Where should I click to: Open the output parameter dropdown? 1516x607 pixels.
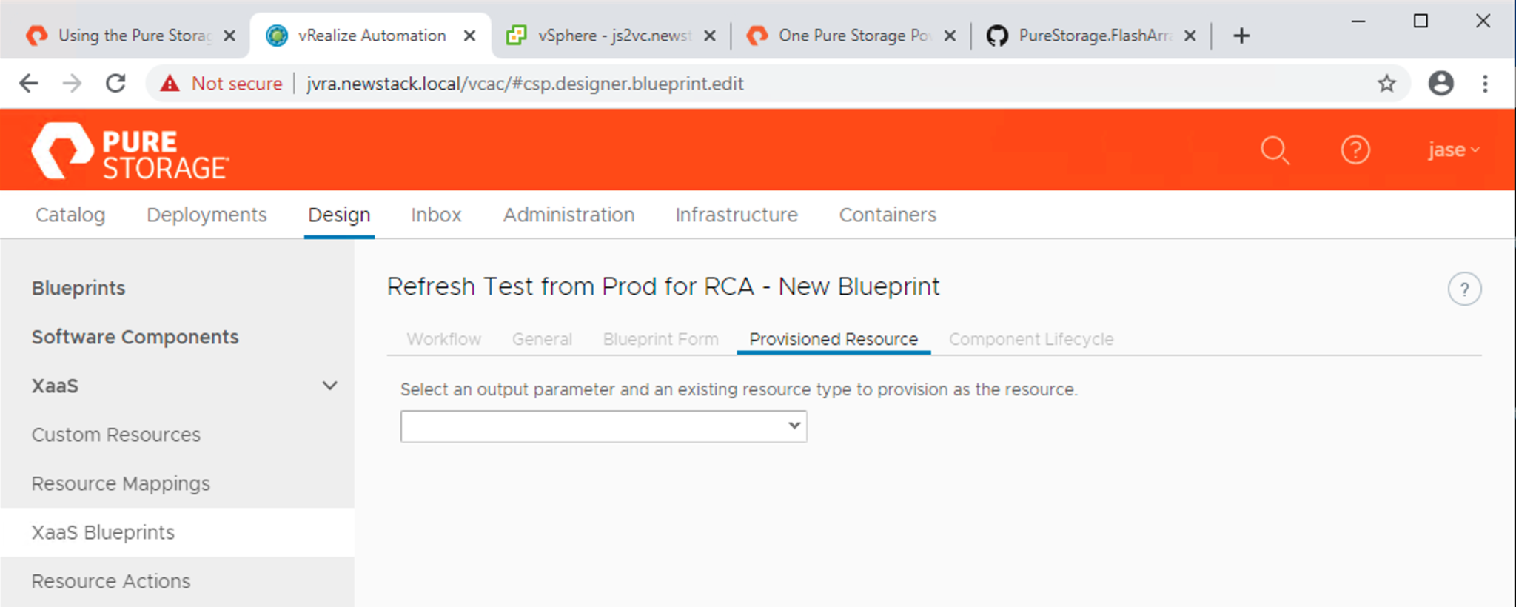[x=603, y=426]
